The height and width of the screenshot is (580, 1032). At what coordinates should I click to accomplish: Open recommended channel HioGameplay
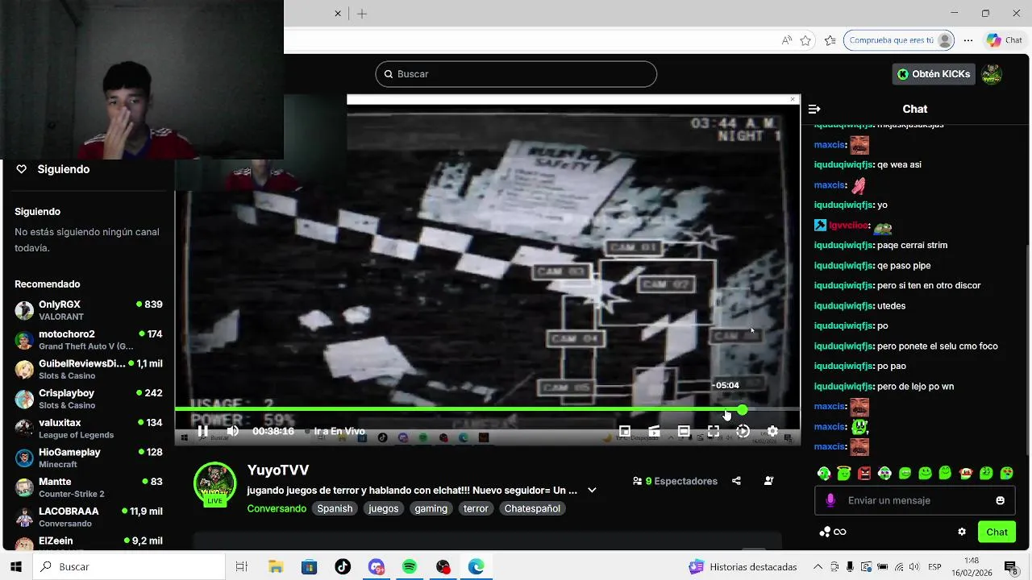[89, 458]
